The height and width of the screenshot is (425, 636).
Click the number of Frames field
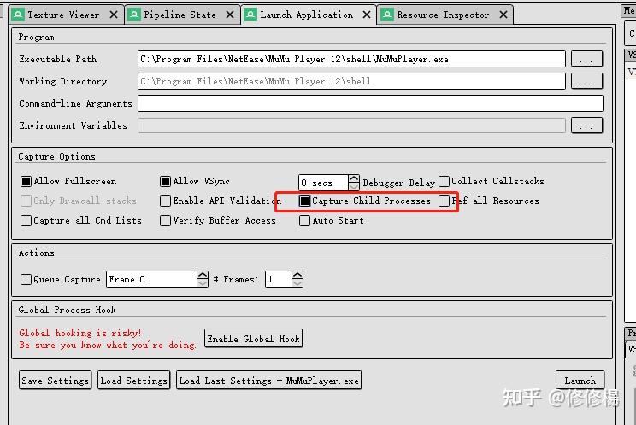pos(279,279)
